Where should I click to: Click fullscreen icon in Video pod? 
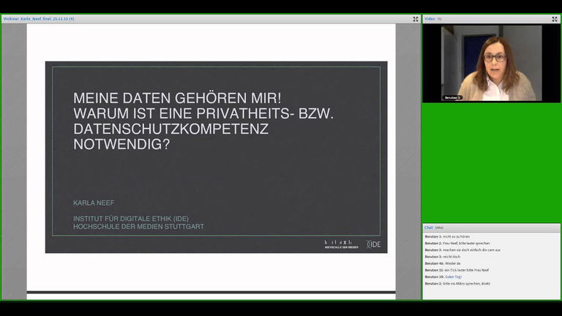(x=555, y=19)
